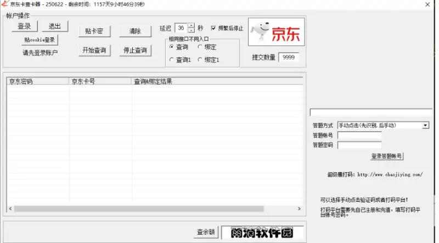Start querying with 开始查询 button
This screenshot has width=439, height=243.
(94, 50)
